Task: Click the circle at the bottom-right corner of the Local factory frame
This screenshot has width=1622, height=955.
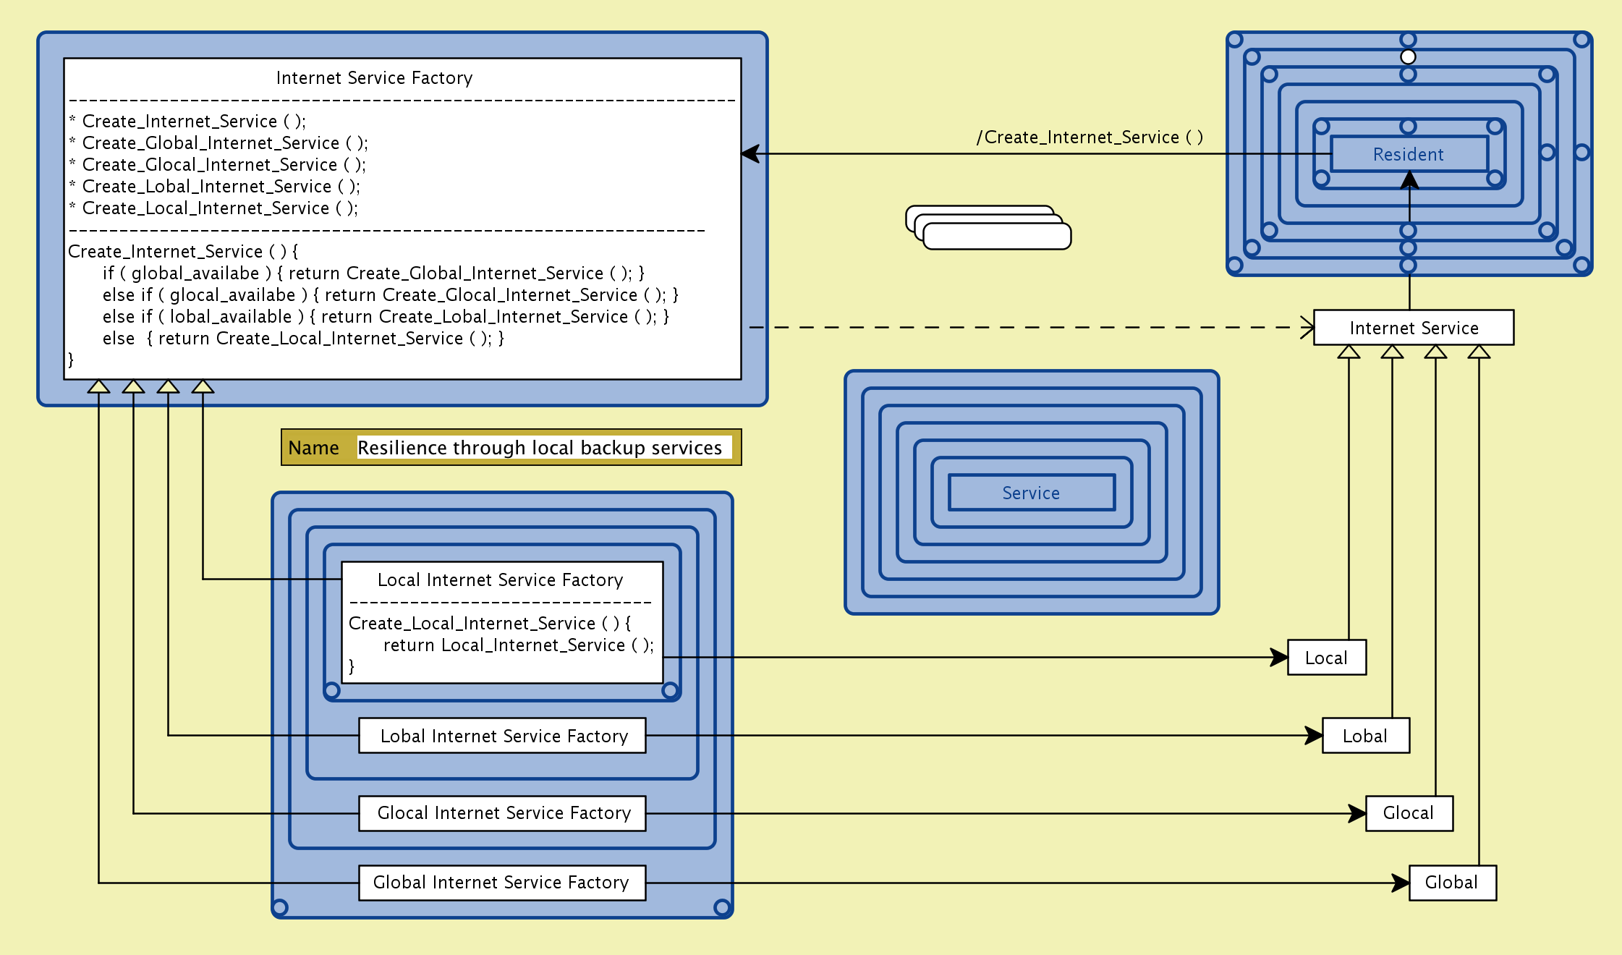Action: click(670, 690)
